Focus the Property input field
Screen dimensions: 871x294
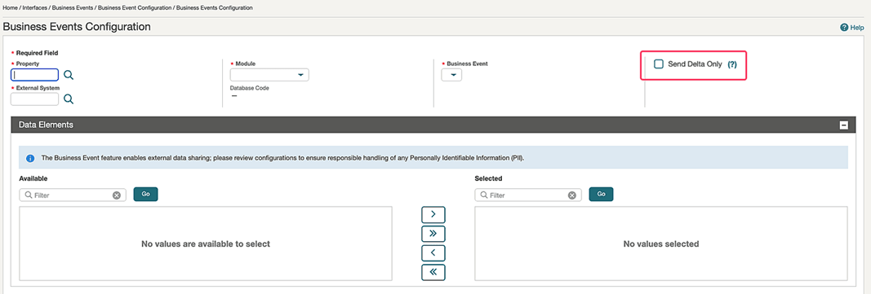[34, 75]
